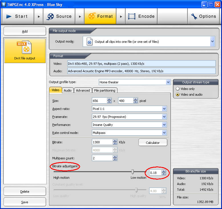
Task: Minimize the TMPGEnc window
Action: 204,5
